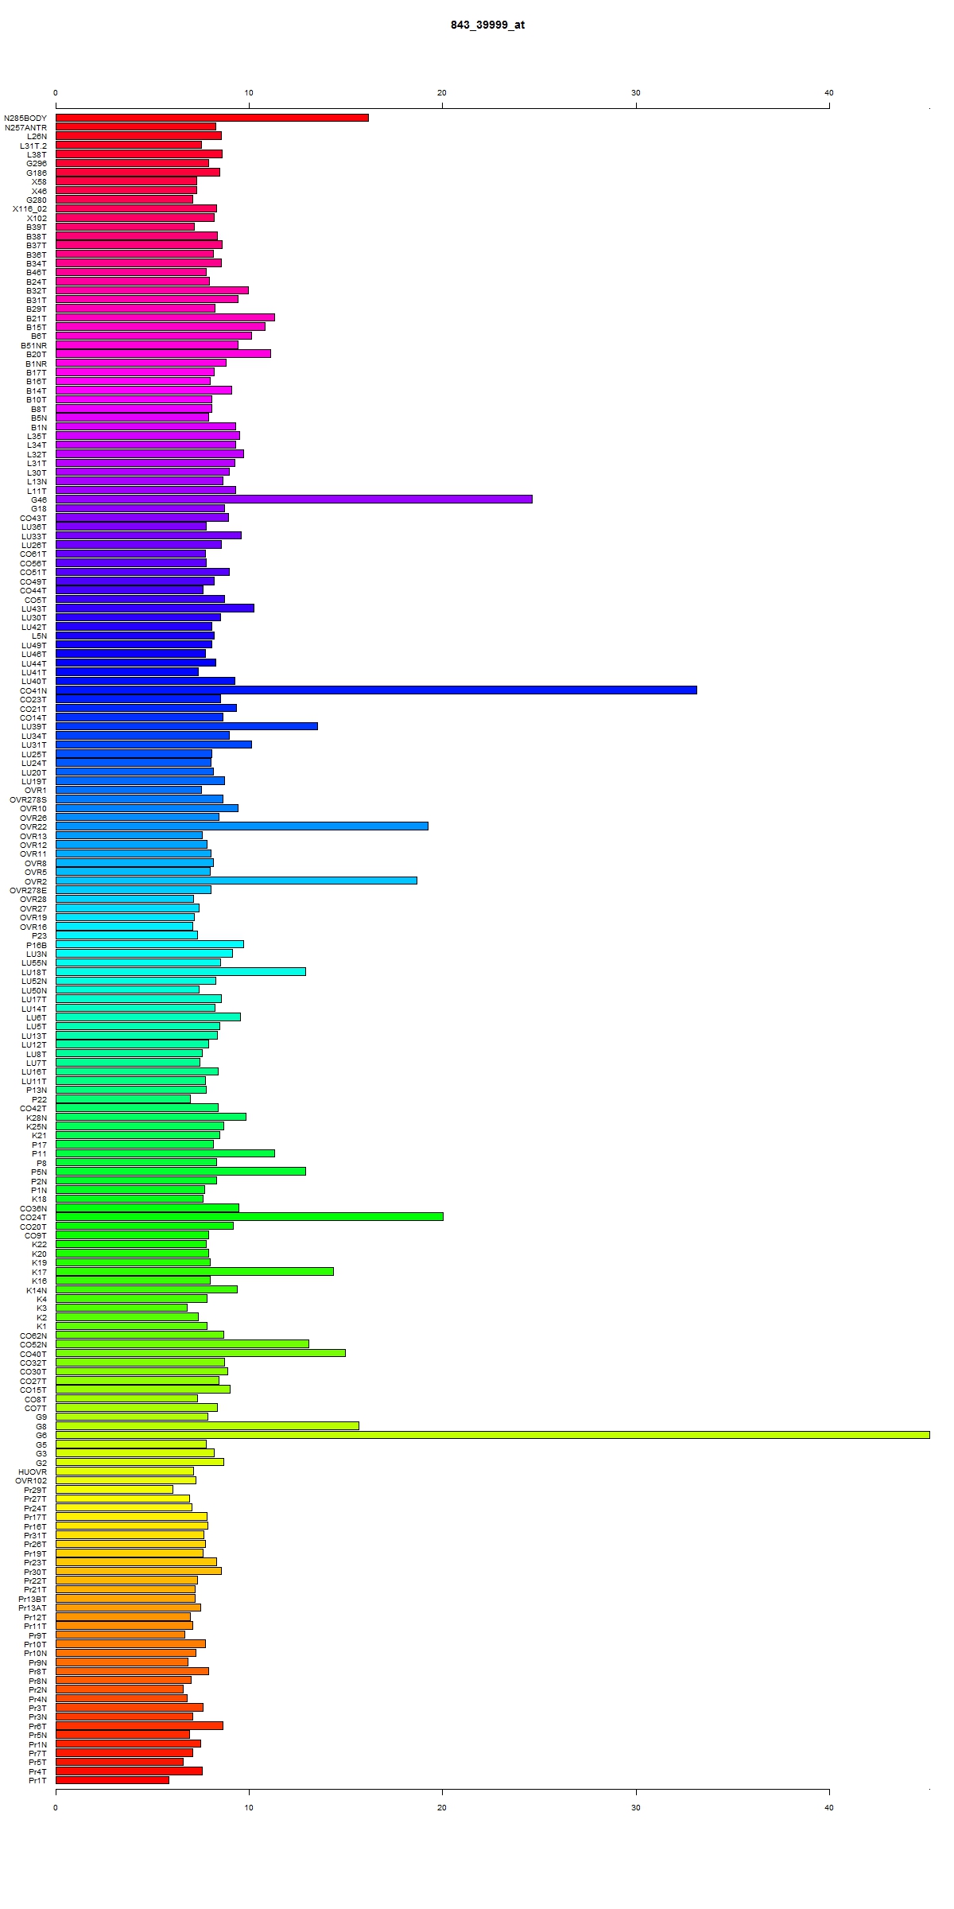Click the magenta B32T bar
This screenshot has height=1909, width=954.
(x=152, y=290)
